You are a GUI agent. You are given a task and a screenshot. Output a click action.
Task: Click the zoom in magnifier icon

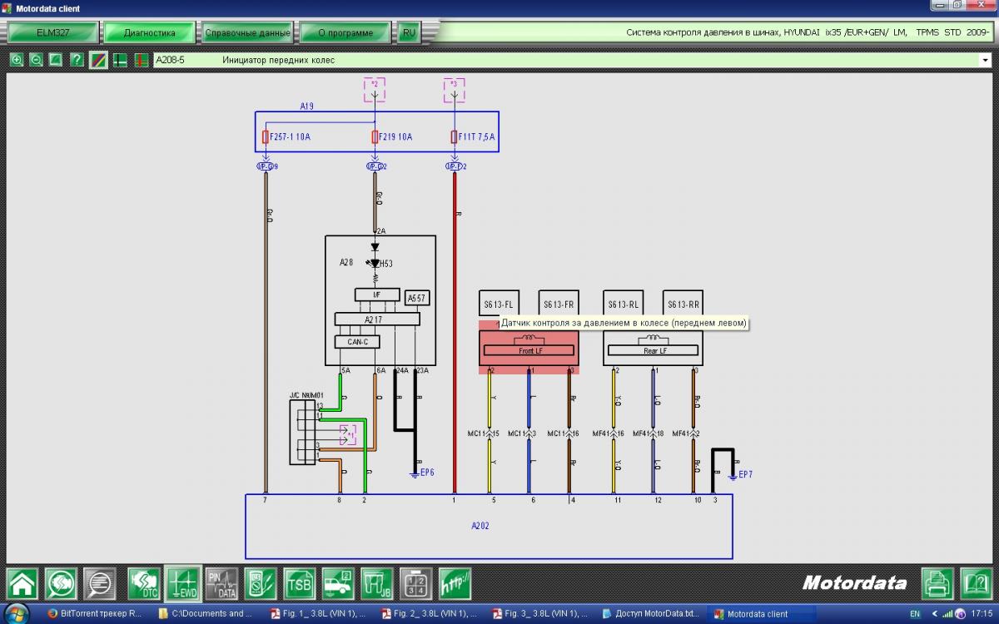(17, 60)
